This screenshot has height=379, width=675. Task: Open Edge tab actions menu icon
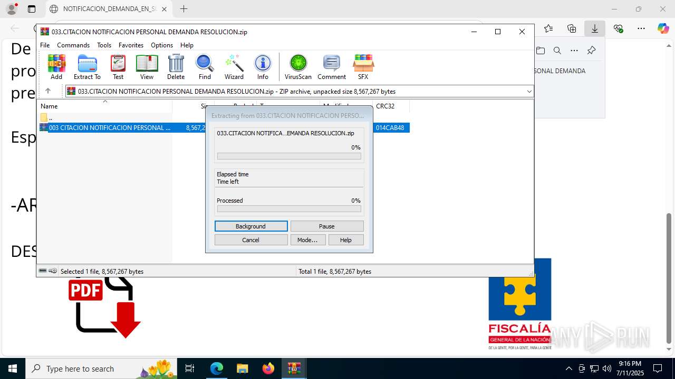(x=32, y=9)
